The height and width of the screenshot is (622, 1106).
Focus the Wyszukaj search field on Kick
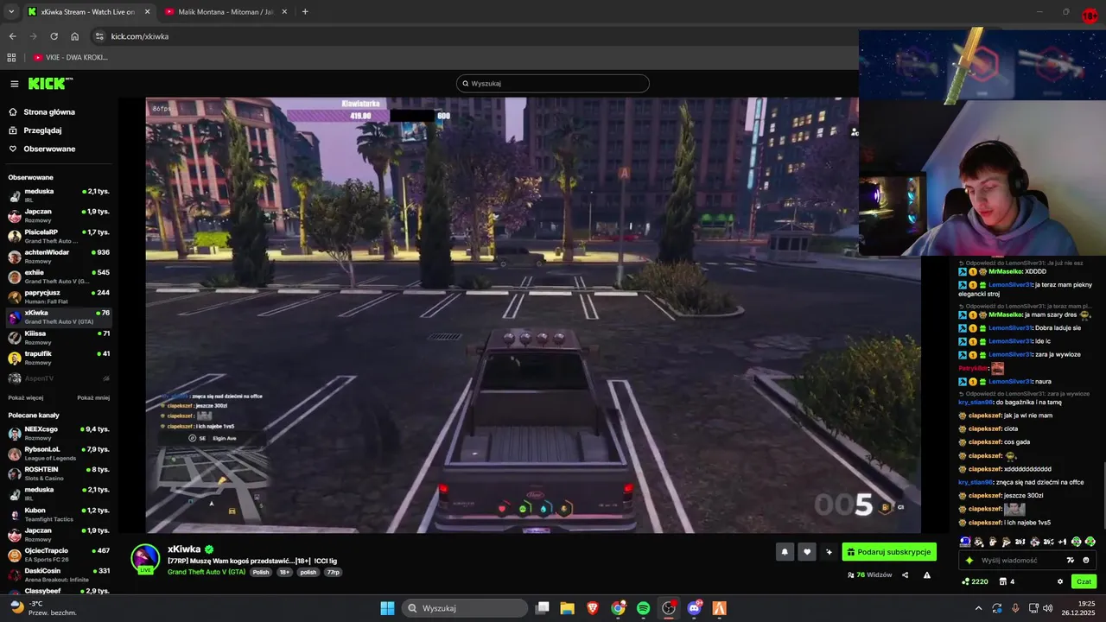click(x=553, y=84)
